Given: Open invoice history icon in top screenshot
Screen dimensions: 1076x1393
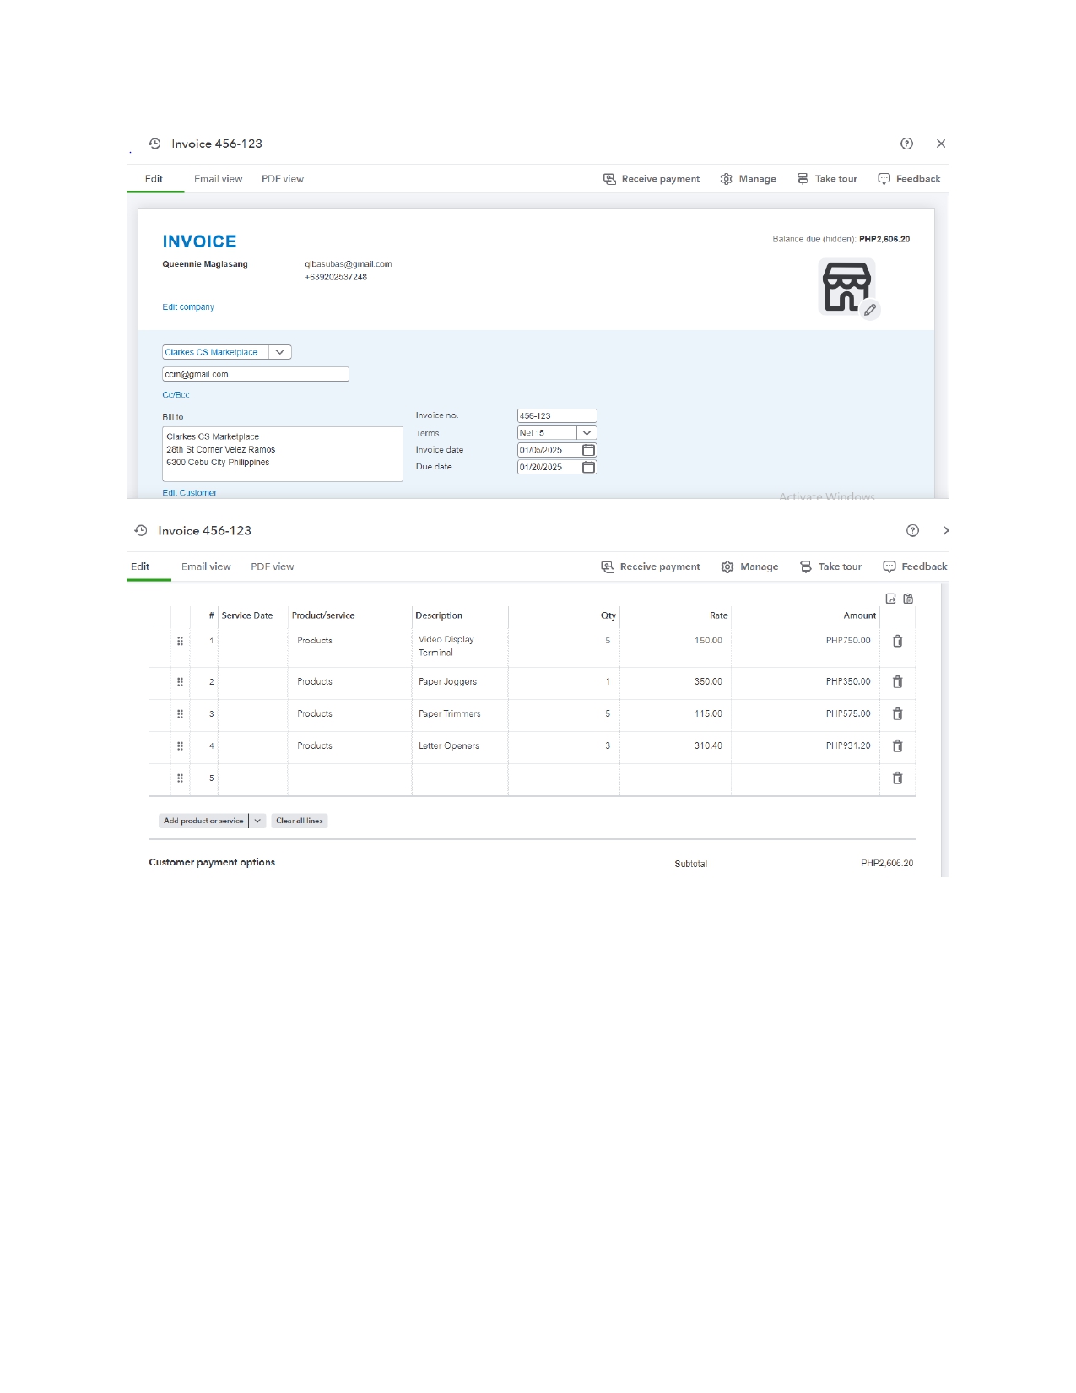Looking at the screenshot, I should click(x=154, y=144).
